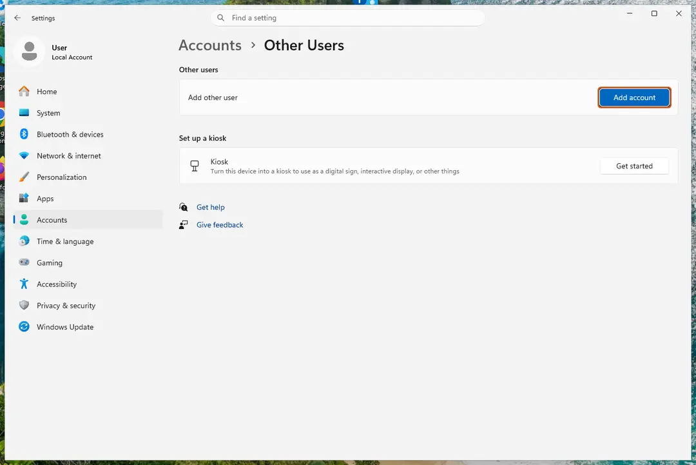Viewport: 696px width, 465px height.
Task: Click Accounts in the breadcrumb
Action: [x=210, y=45]
